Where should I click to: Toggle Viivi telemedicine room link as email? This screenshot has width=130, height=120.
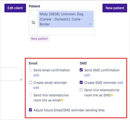tap(31, 95)
